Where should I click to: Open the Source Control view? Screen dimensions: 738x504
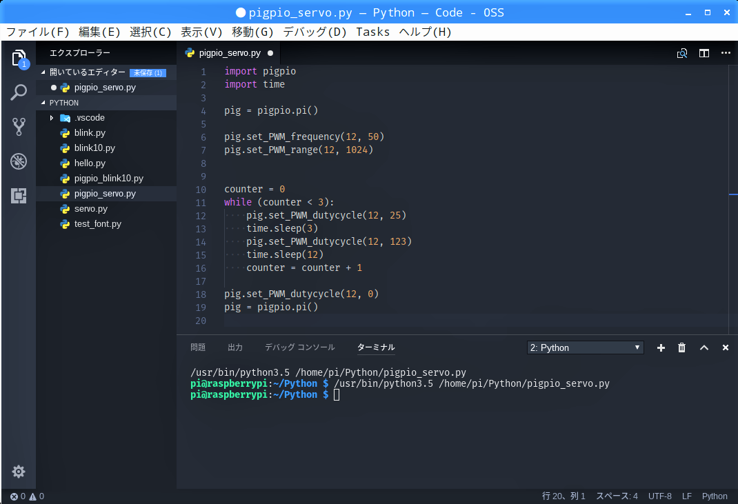(19, 127)
